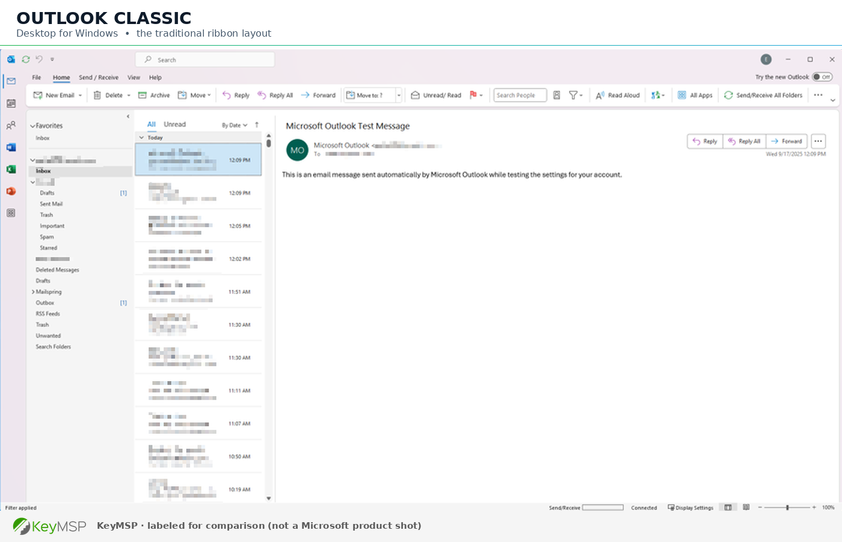Viewport: 842px width, 542px height.
Task: Start Read Aloud
Action: [x=618, y=95]
